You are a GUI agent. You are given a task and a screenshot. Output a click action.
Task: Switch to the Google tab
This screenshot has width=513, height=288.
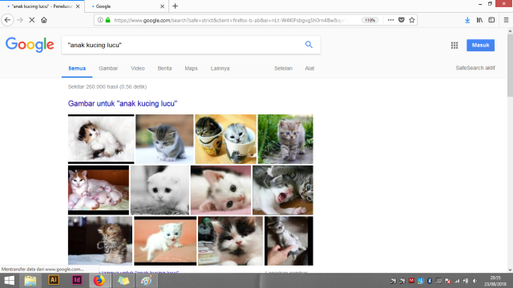coord(127,6)
